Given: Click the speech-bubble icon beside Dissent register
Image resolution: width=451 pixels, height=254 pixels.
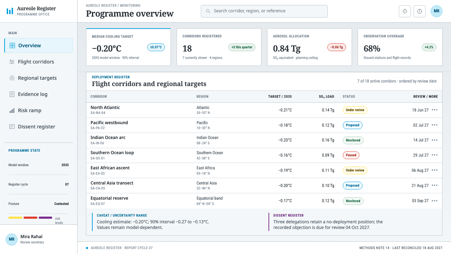Looking at the screenshot, I should tap(12, 127).
